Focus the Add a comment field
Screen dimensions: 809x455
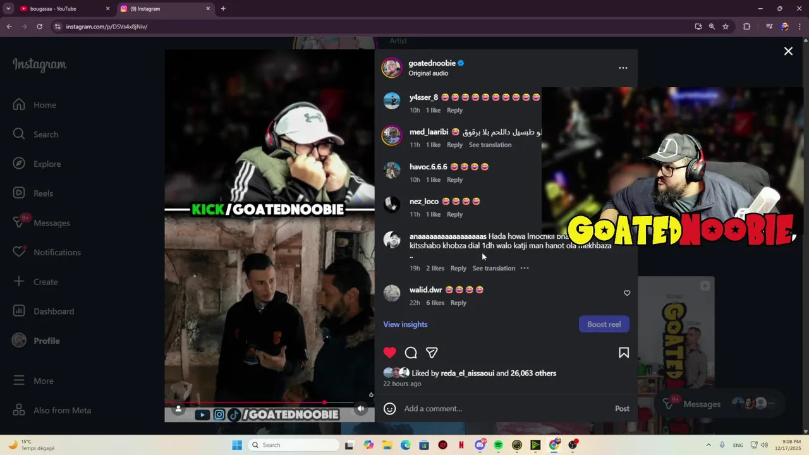(506, 409)
